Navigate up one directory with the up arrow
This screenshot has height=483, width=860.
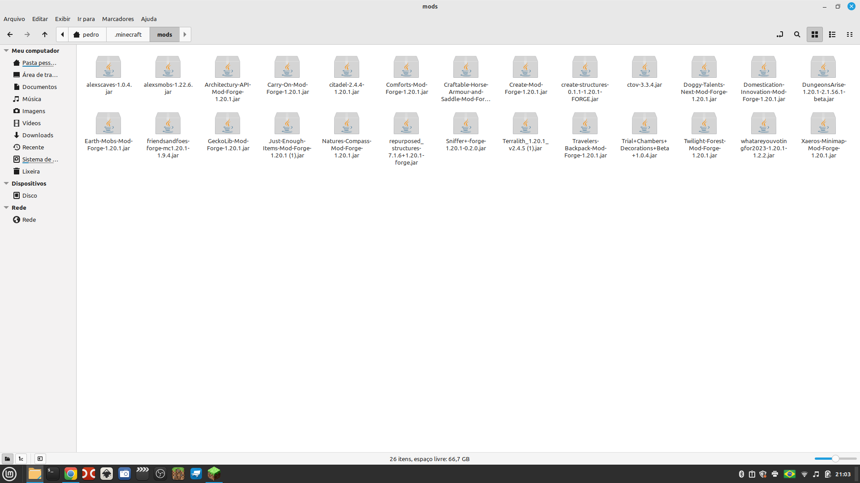(x=45, y=34)
